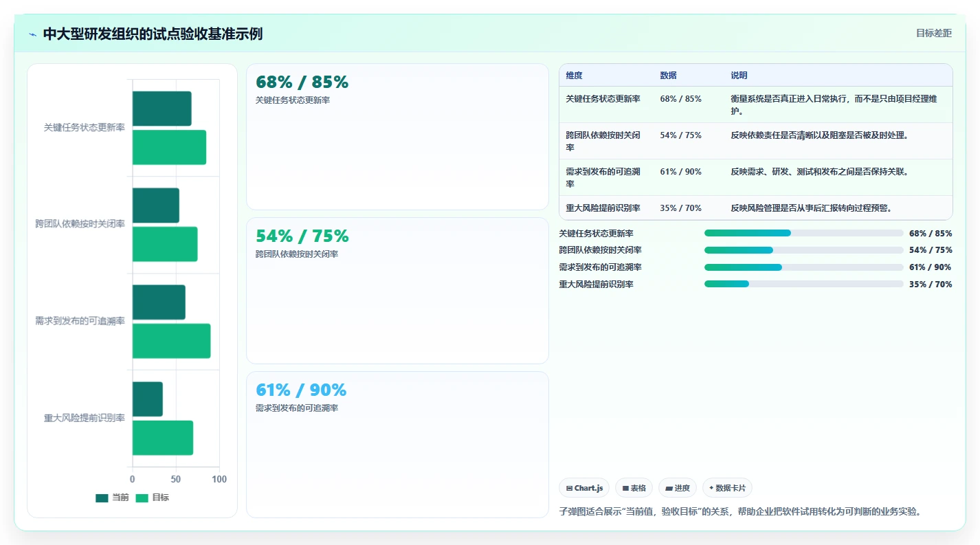Viewport: 980px width, 545px height.
Task: Click the 跨团队依赖按时关闭率 label in the progress list
Action: [601, 250]
